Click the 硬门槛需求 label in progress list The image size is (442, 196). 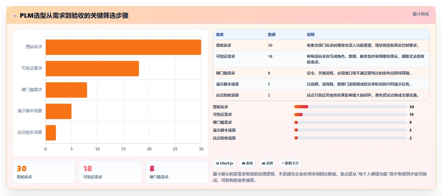pos(222,122)
